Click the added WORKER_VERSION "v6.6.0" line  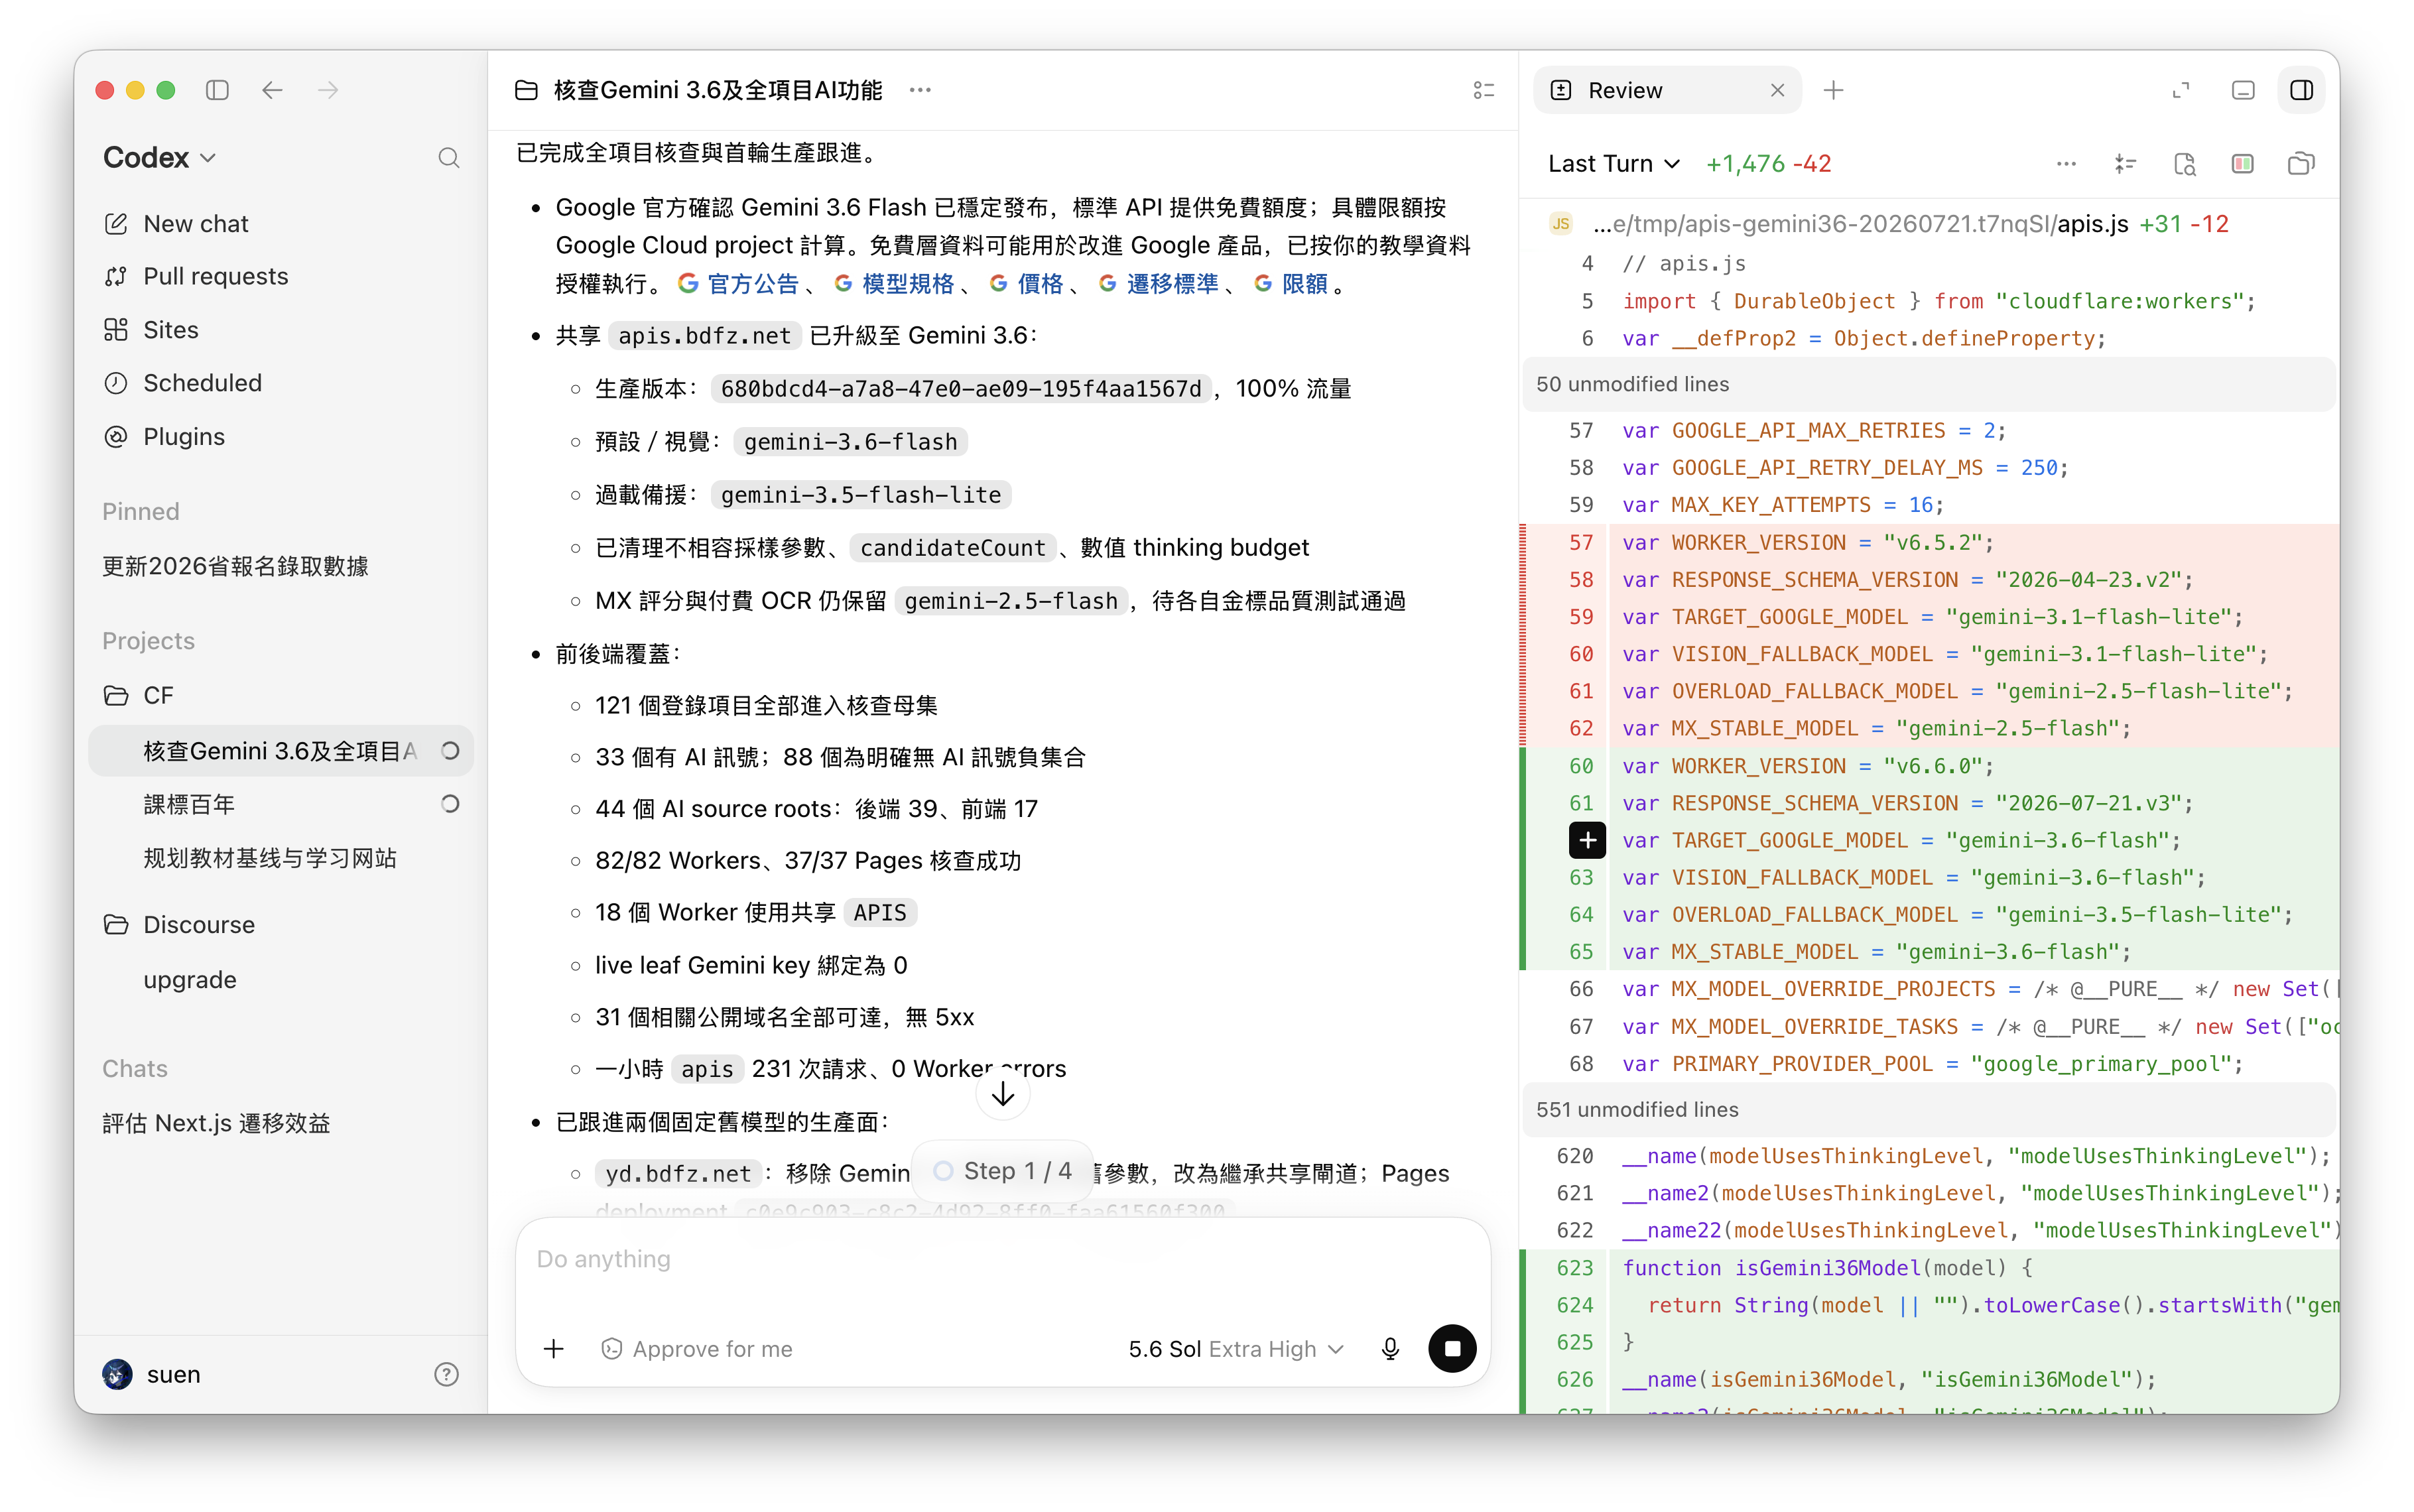click(1929, 766)
